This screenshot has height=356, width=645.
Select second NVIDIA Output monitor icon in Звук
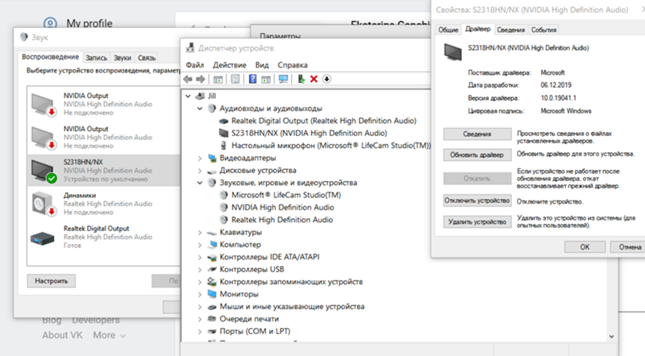pyautogui.click(x=44, y=138)
